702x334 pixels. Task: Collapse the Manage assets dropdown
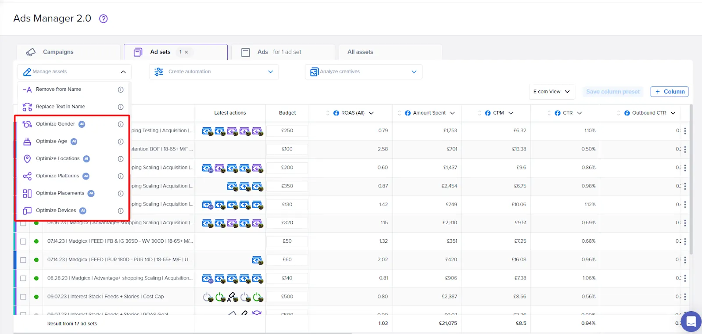click(123, 72)
